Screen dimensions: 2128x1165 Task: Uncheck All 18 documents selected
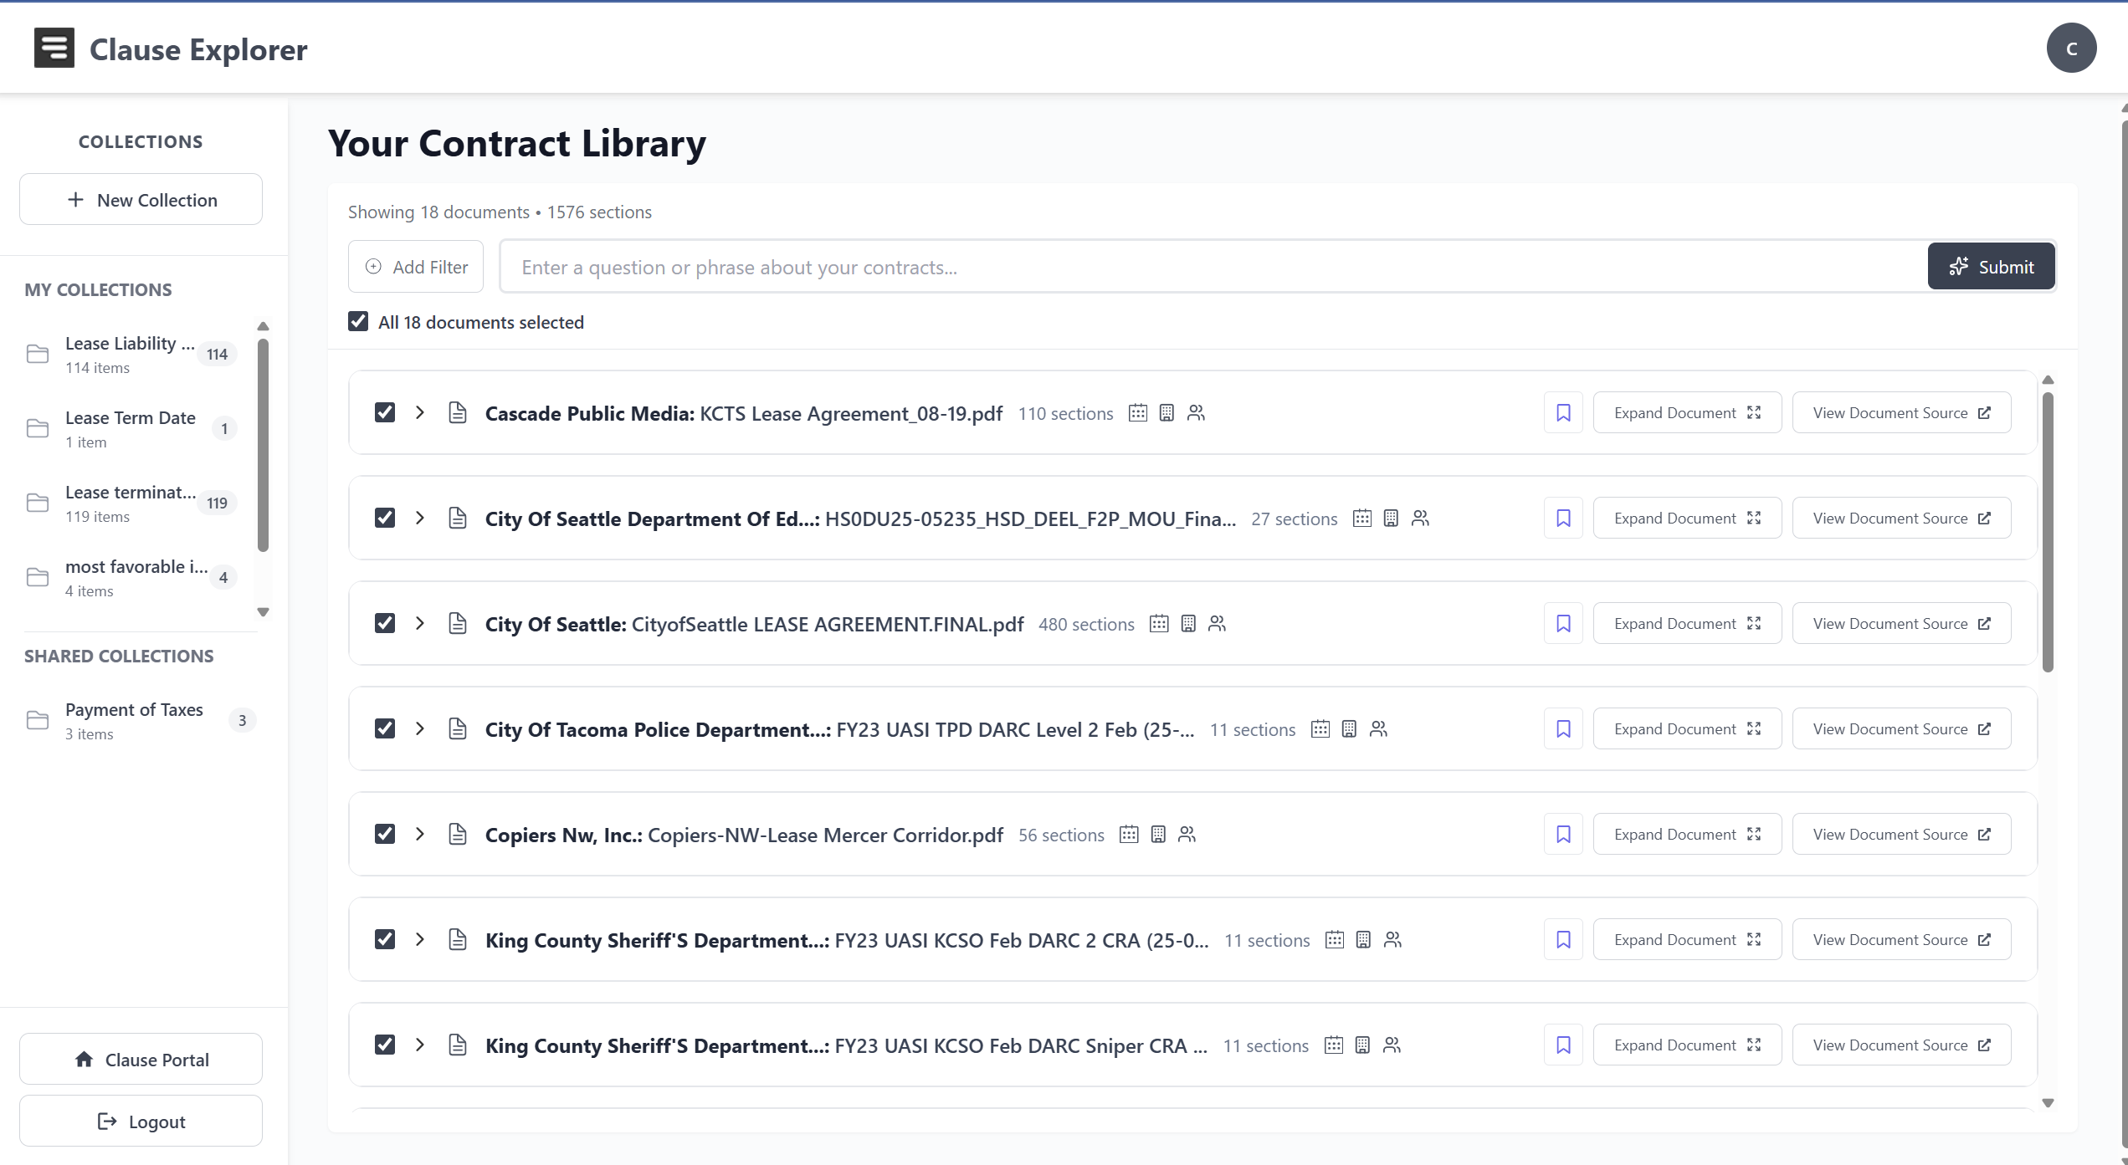[358, 321]
